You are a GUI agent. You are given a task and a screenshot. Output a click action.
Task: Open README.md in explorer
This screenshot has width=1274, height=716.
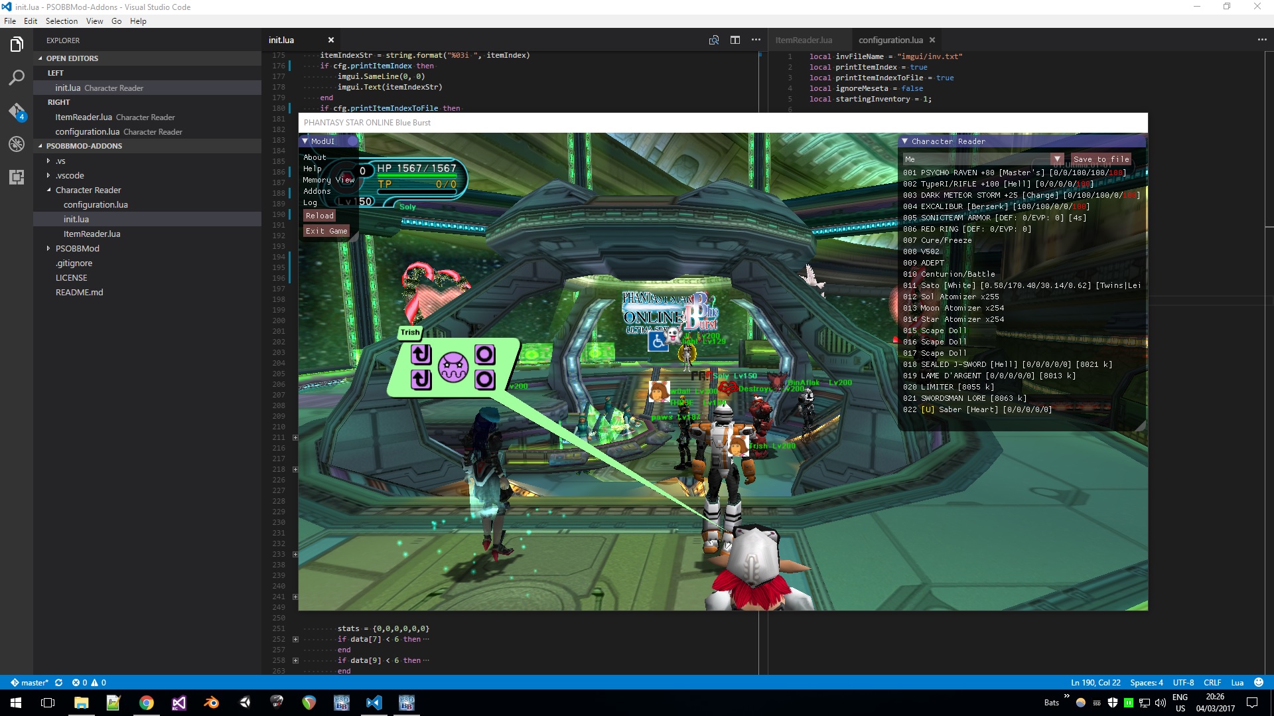pyautogui.click(x=79, y=292)
